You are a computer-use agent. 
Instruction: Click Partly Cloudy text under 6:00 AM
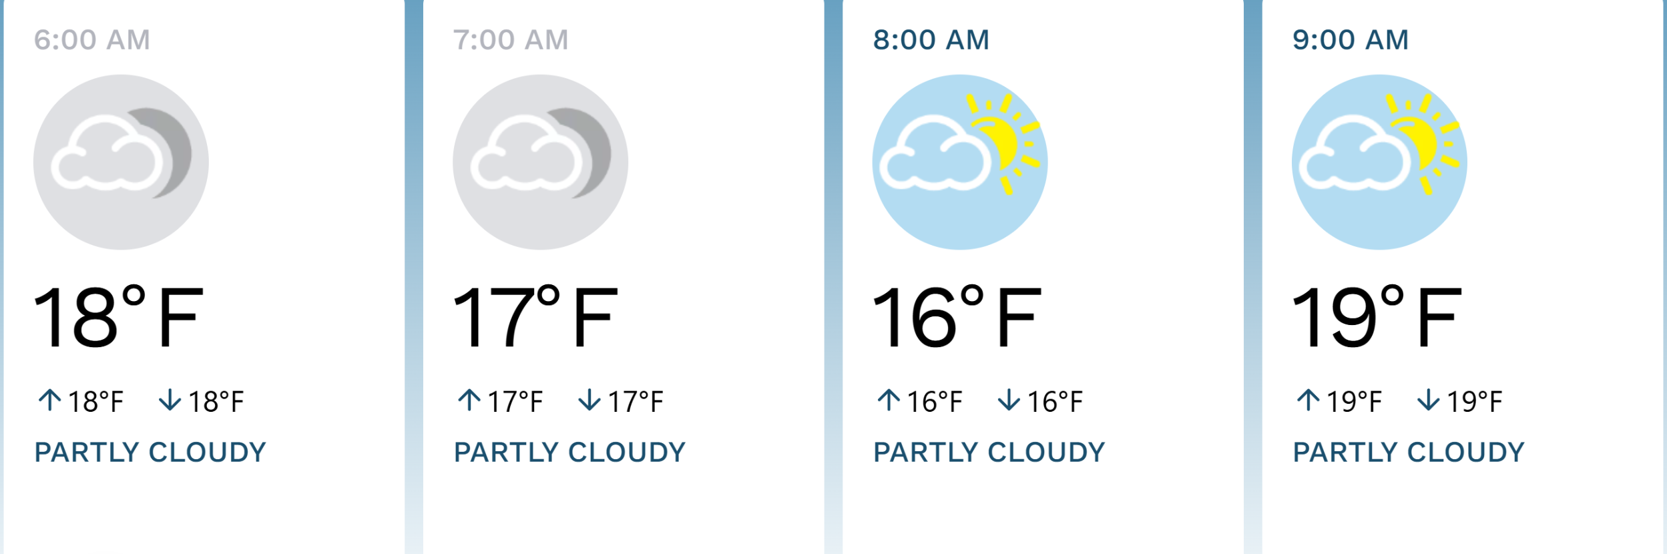click(150, 453)
